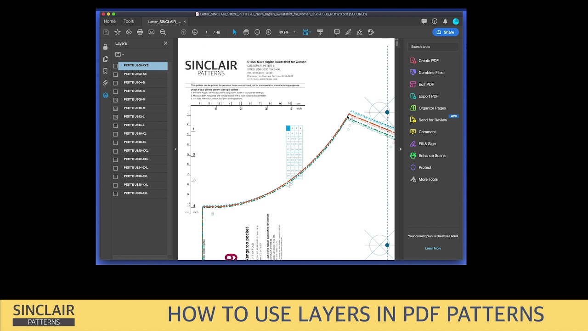Image resolution: width=588 pixels, height=331 pixels.
Task: Open the chat messages icon
Action: click(x=424, y=21)
